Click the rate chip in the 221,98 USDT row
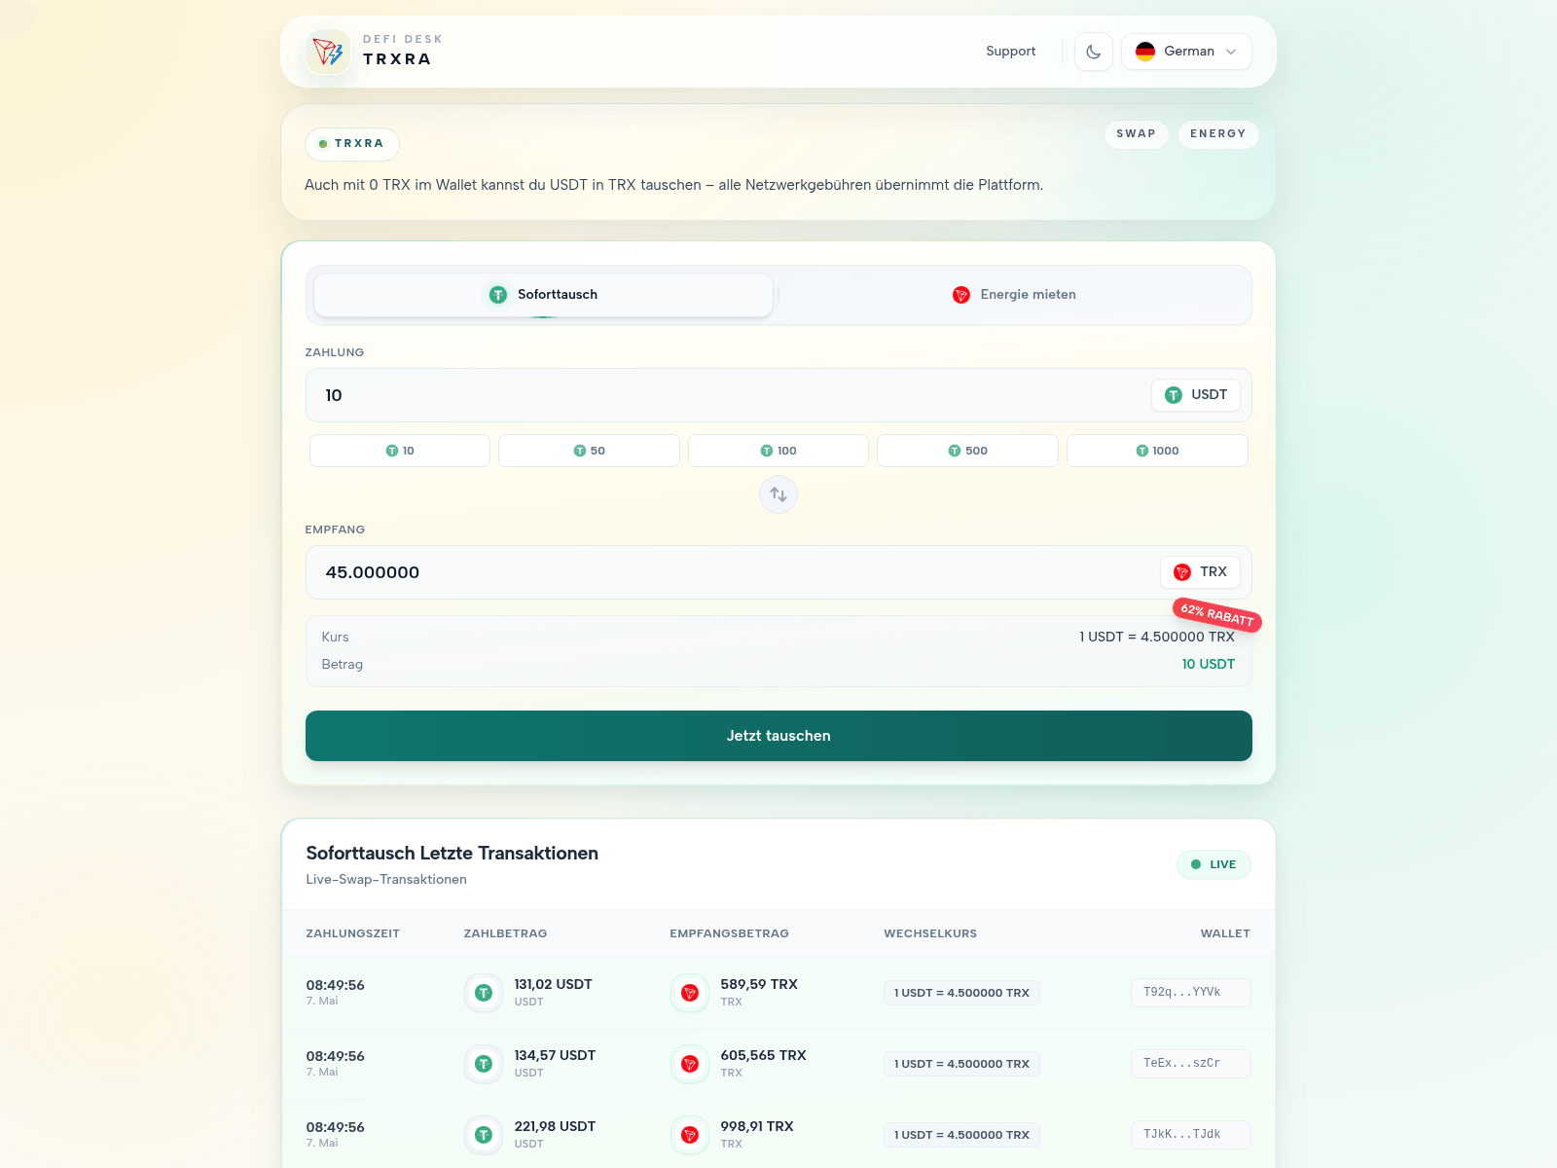 (x=961, y=1135)
